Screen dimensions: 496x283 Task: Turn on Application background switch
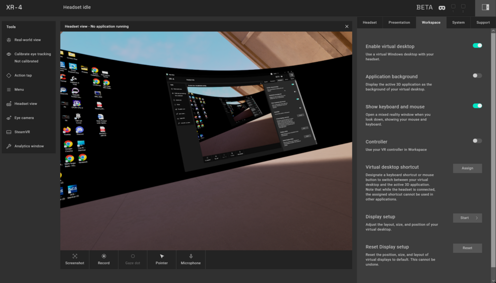tap(477, 75)
